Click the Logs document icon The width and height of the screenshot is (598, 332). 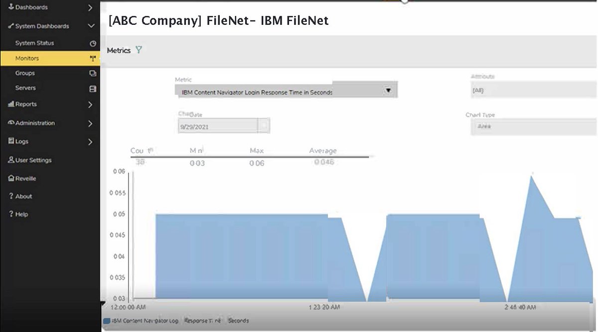pos(11,141)
